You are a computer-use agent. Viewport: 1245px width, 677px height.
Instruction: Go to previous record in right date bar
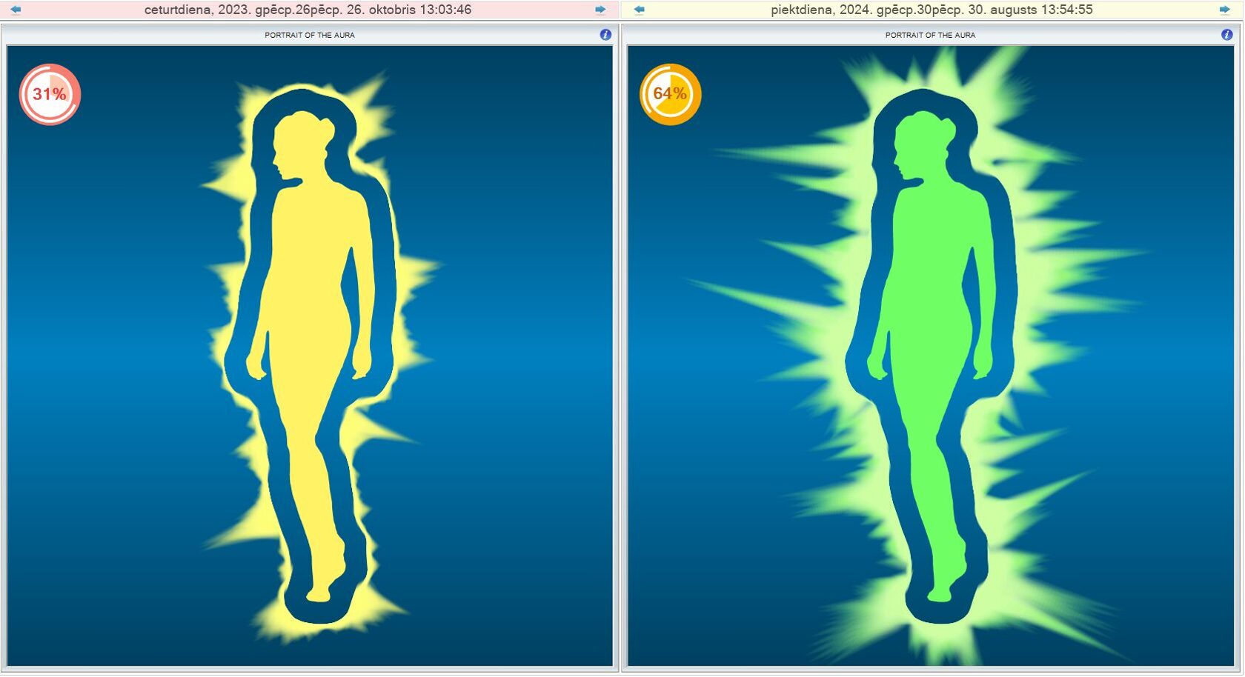639,10
